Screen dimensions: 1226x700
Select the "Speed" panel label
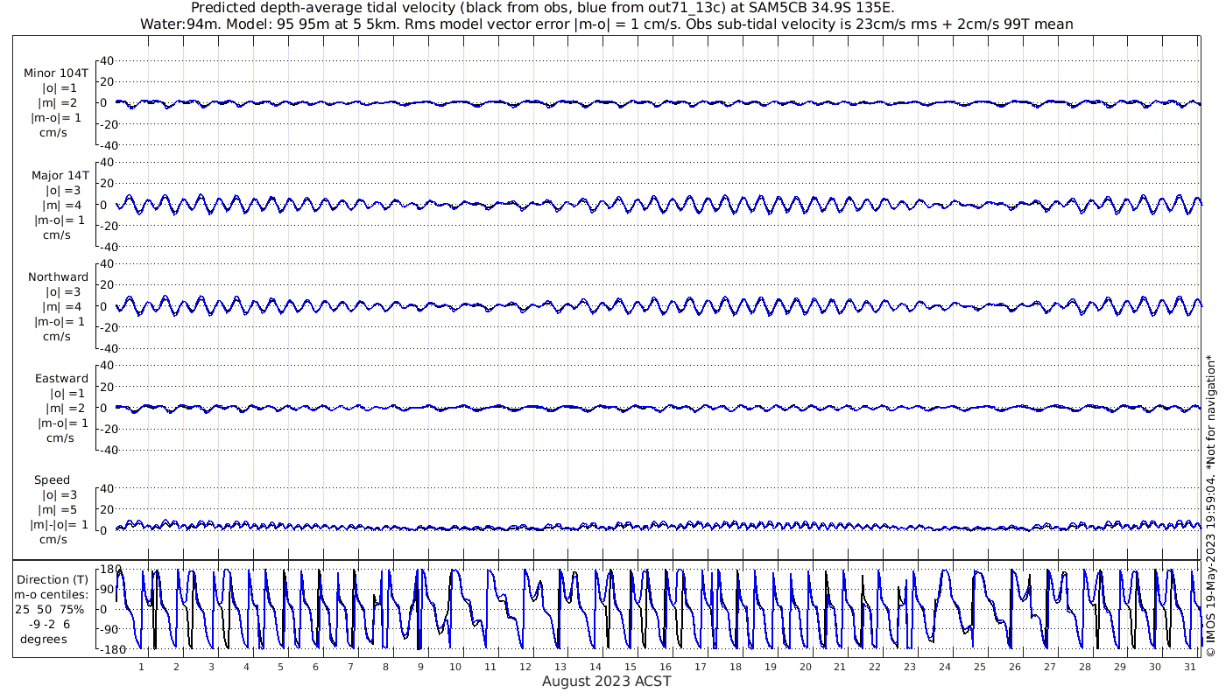53,480
